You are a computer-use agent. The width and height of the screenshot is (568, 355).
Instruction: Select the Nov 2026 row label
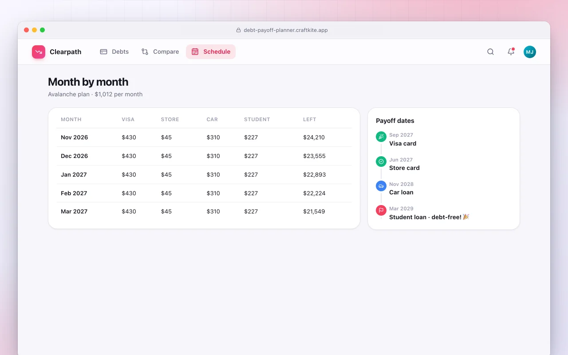[75, 138]
